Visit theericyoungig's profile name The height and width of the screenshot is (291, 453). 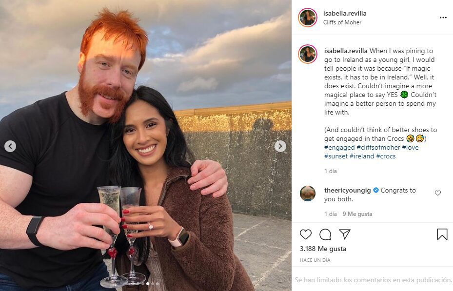(347, 191)
